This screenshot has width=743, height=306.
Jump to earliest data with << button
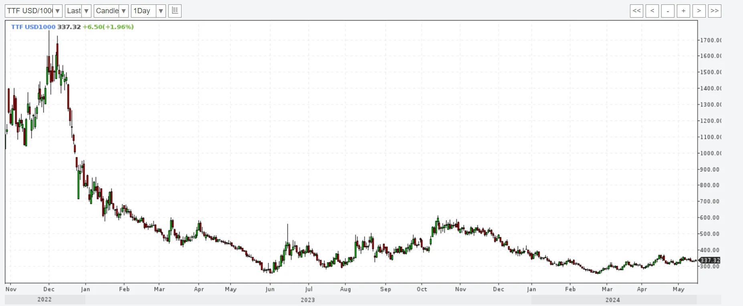pos(636,11)
